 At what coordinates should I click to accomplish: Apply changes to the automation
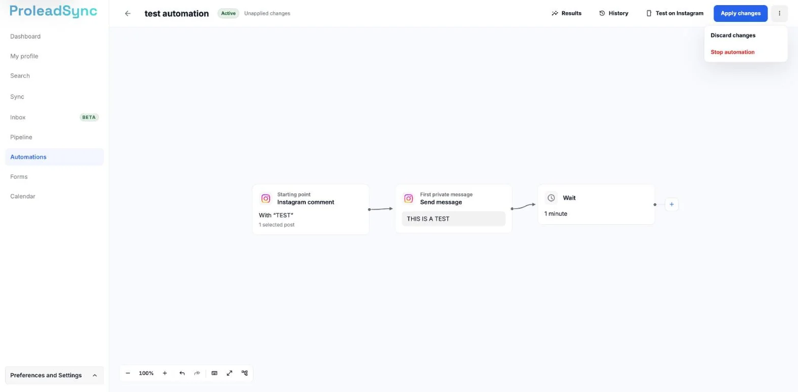(x=740, y=14)
